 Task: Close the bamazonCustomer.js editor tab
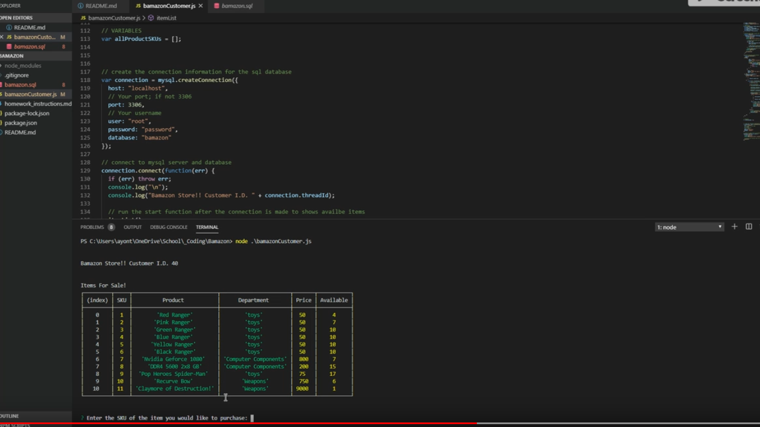click(x=201, y=6)
